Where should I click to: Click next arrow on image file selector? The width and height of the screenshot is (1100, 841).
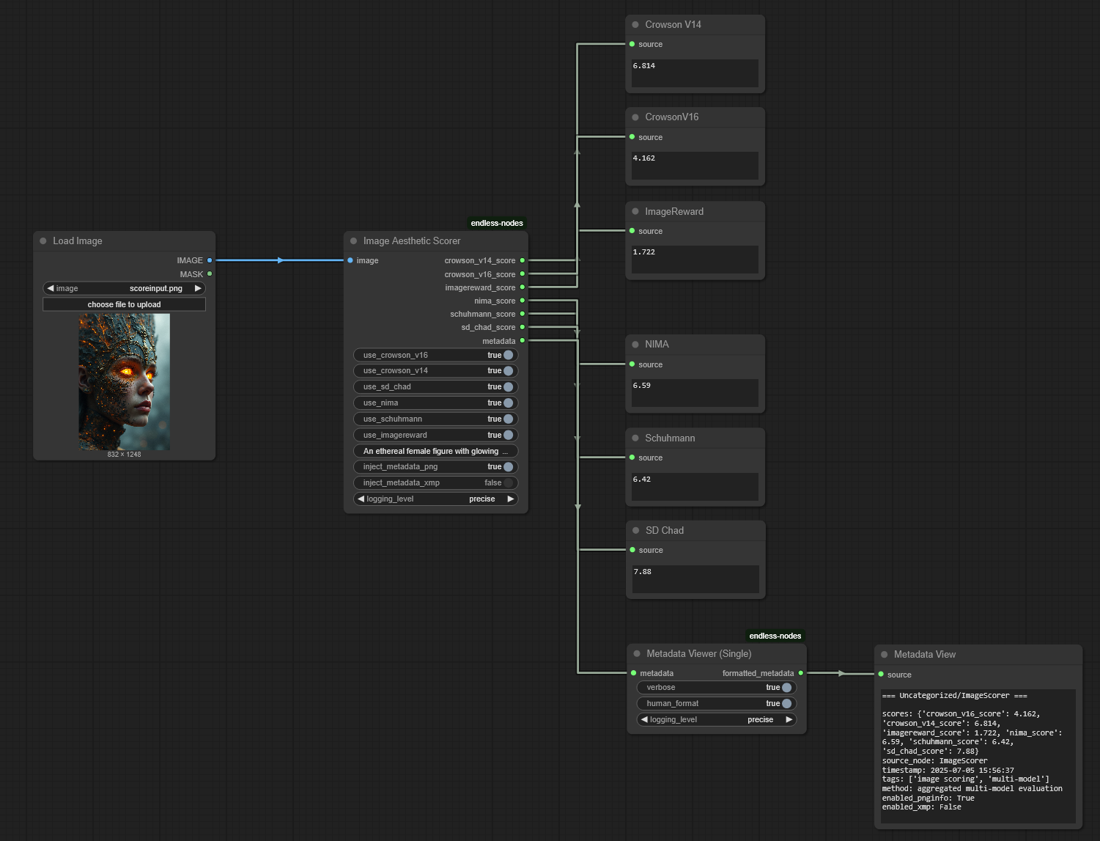[x=198, y=288]
